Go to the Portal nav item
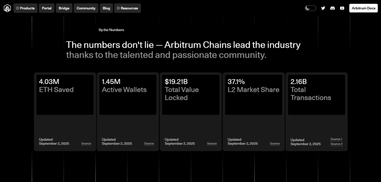This screenshot has height=182, width=381. pyautogui.click(x=47, y=8)
